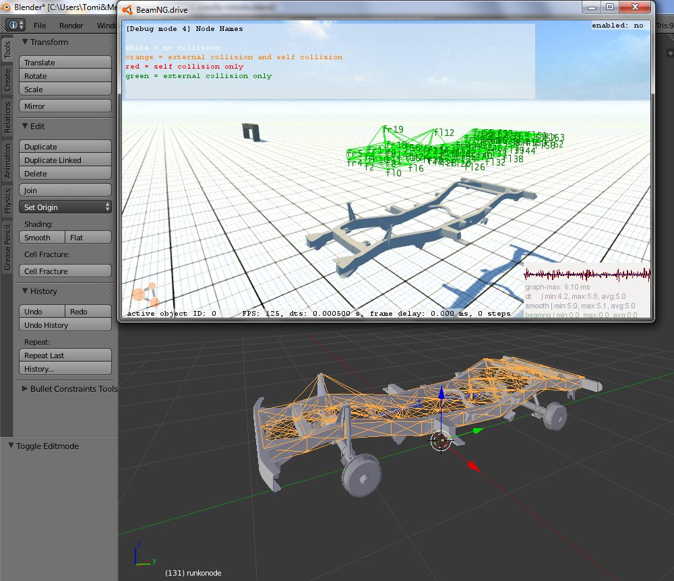Switch to the Physics tab
The image size is (674, 581).
[x=7, y=201]
